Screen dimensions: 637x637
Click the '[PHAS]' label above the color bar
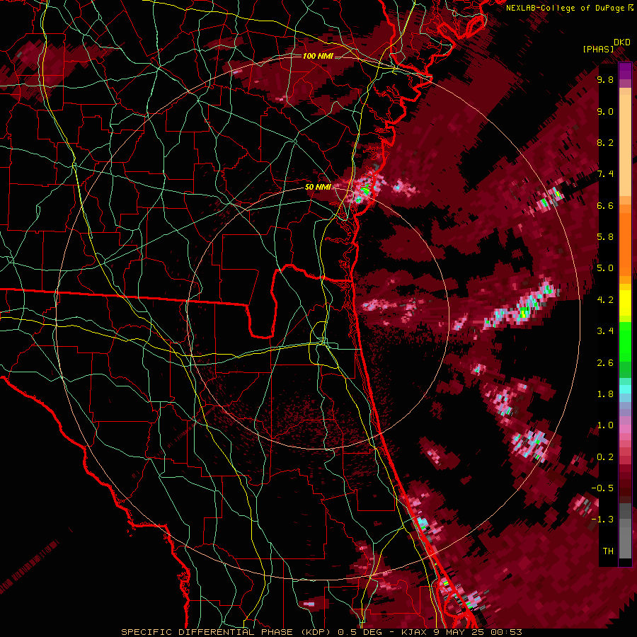coord(598,49)
